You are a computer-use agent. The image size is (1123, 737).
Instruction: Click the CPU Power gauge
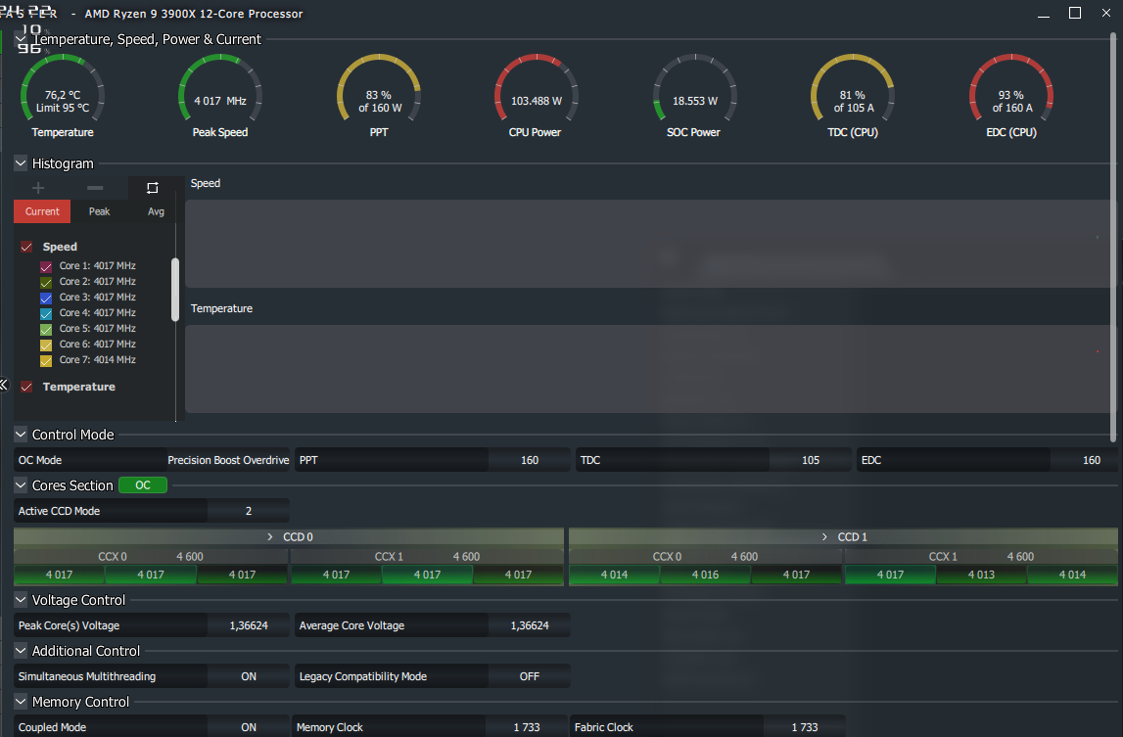coord(536,97)
